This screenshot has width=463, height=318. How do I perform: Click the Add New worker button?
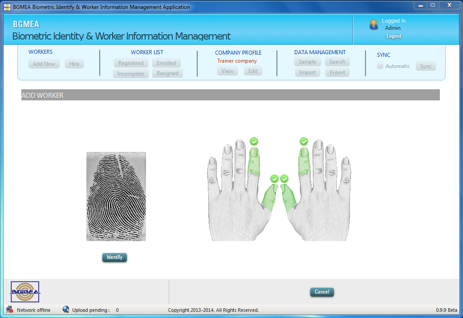(x=44, y=64)
